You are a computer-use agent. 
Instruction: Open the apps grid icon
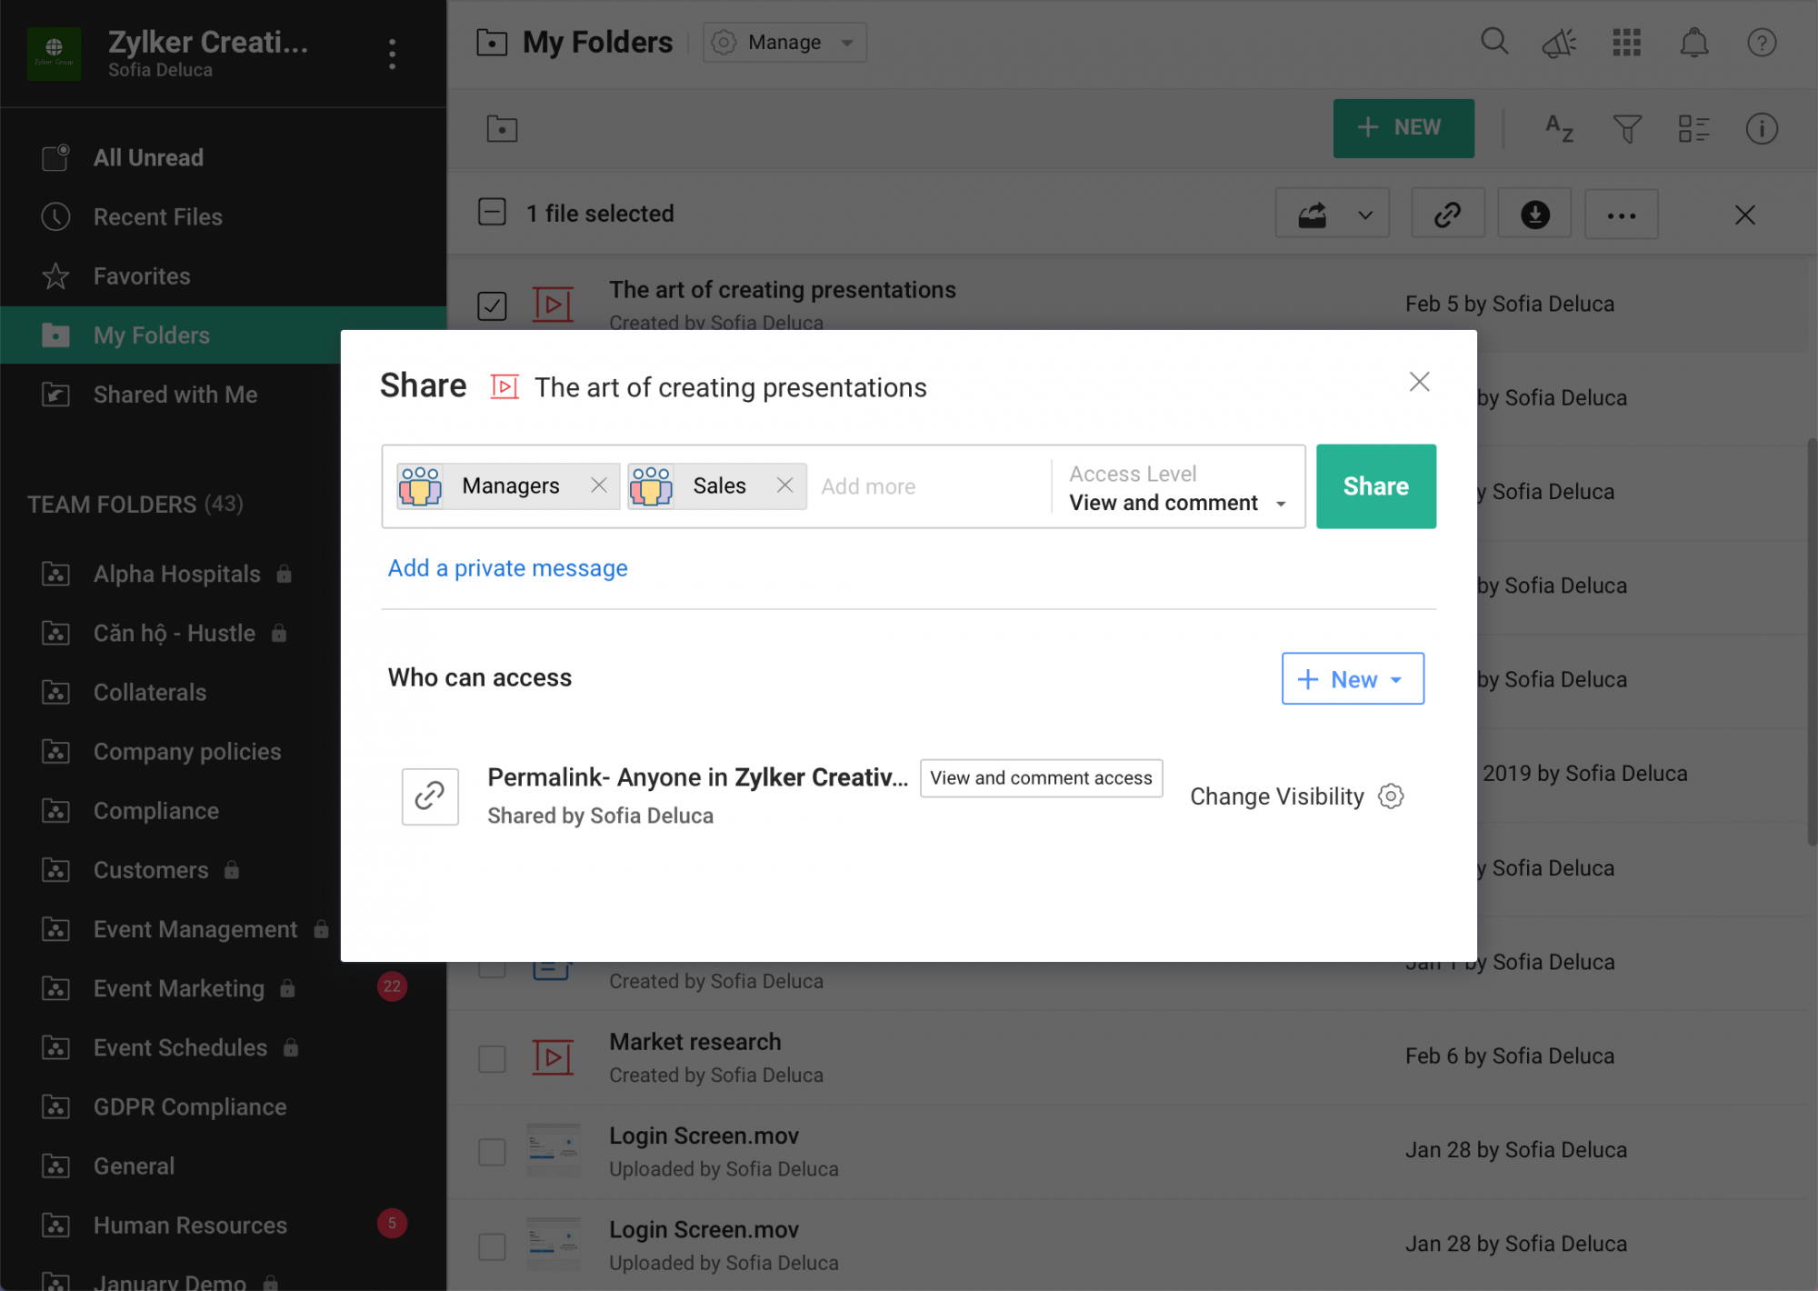coord(1626,42)
